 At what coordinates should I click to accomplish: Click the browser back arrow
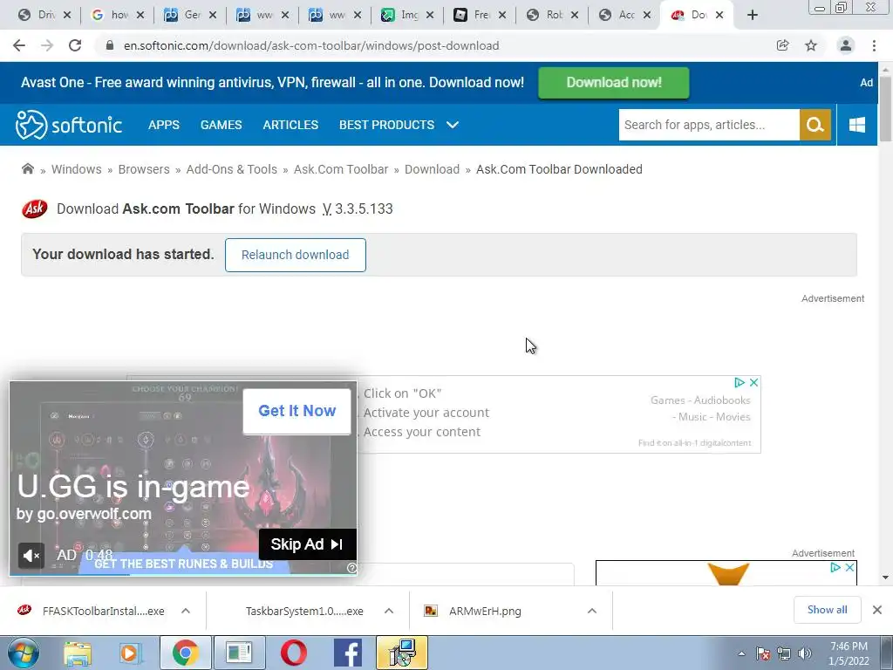pyautogui.click(x=19, y=45)
